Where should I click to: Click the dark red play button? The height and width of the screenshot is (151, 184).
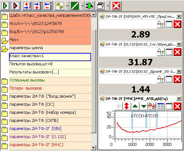pos(15,5)
